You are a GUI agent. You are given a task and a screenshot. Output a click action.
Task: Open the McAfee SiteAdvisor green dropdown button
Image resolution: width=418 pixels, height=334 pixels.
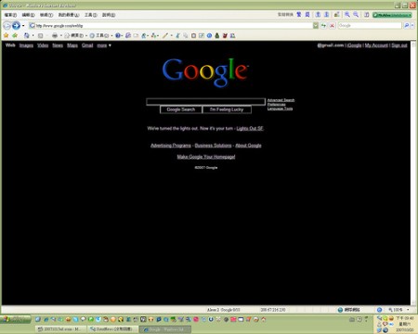(392, 15)
